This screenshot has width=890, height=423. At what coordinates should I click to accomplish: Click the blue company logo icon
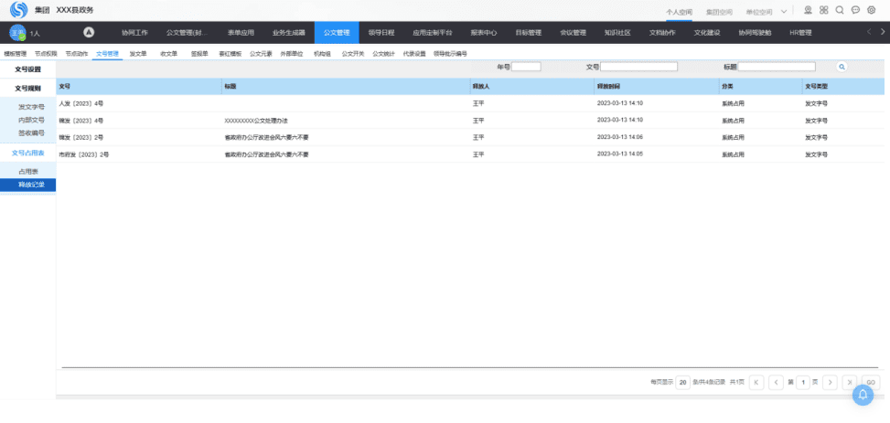click(18, 10)
